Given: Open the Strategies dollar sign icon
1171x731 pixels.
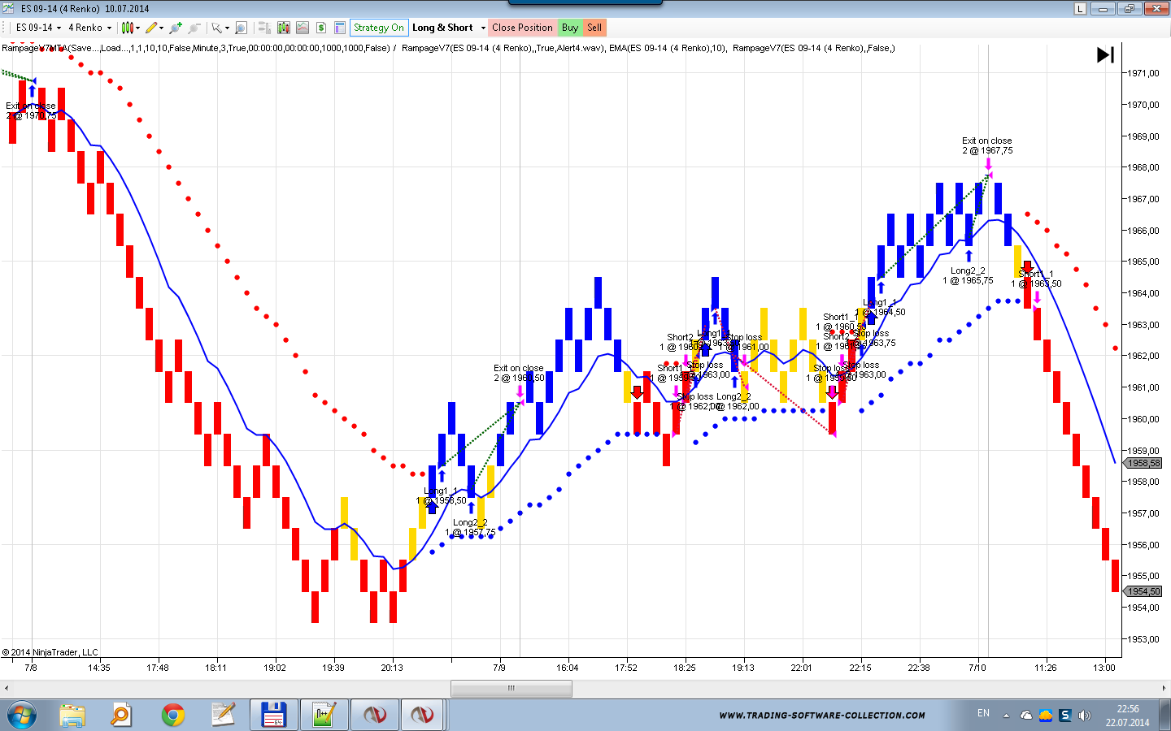Looking at the screenshot, I should pos(321,28).
